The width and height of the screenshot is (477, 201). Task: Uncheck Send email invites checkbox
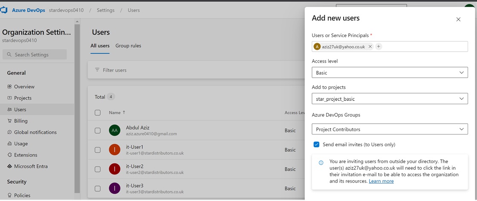tap(316, 144)
